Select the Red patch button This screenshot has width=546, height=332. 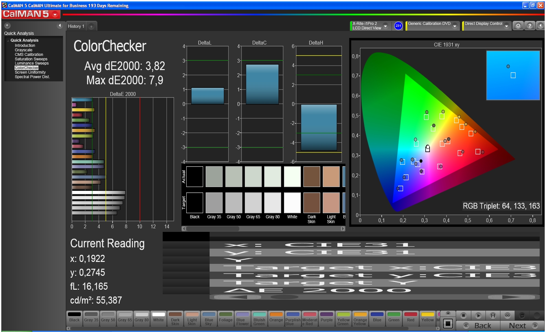(x=411, y=318)
